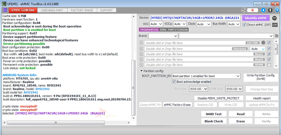Open the Clock dropdown

click(204, 24)
